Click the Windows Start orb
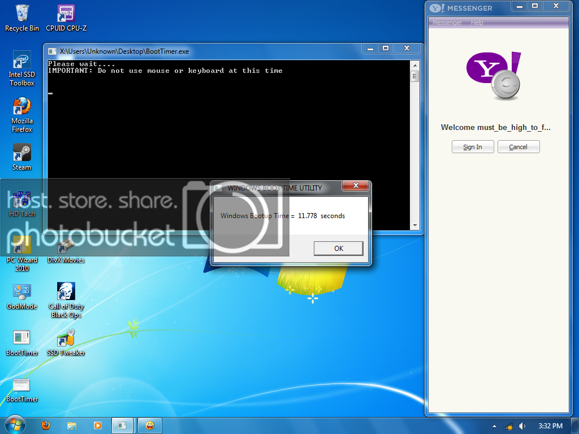The height and width of the screenshot is (434, 579). point(14,425)
